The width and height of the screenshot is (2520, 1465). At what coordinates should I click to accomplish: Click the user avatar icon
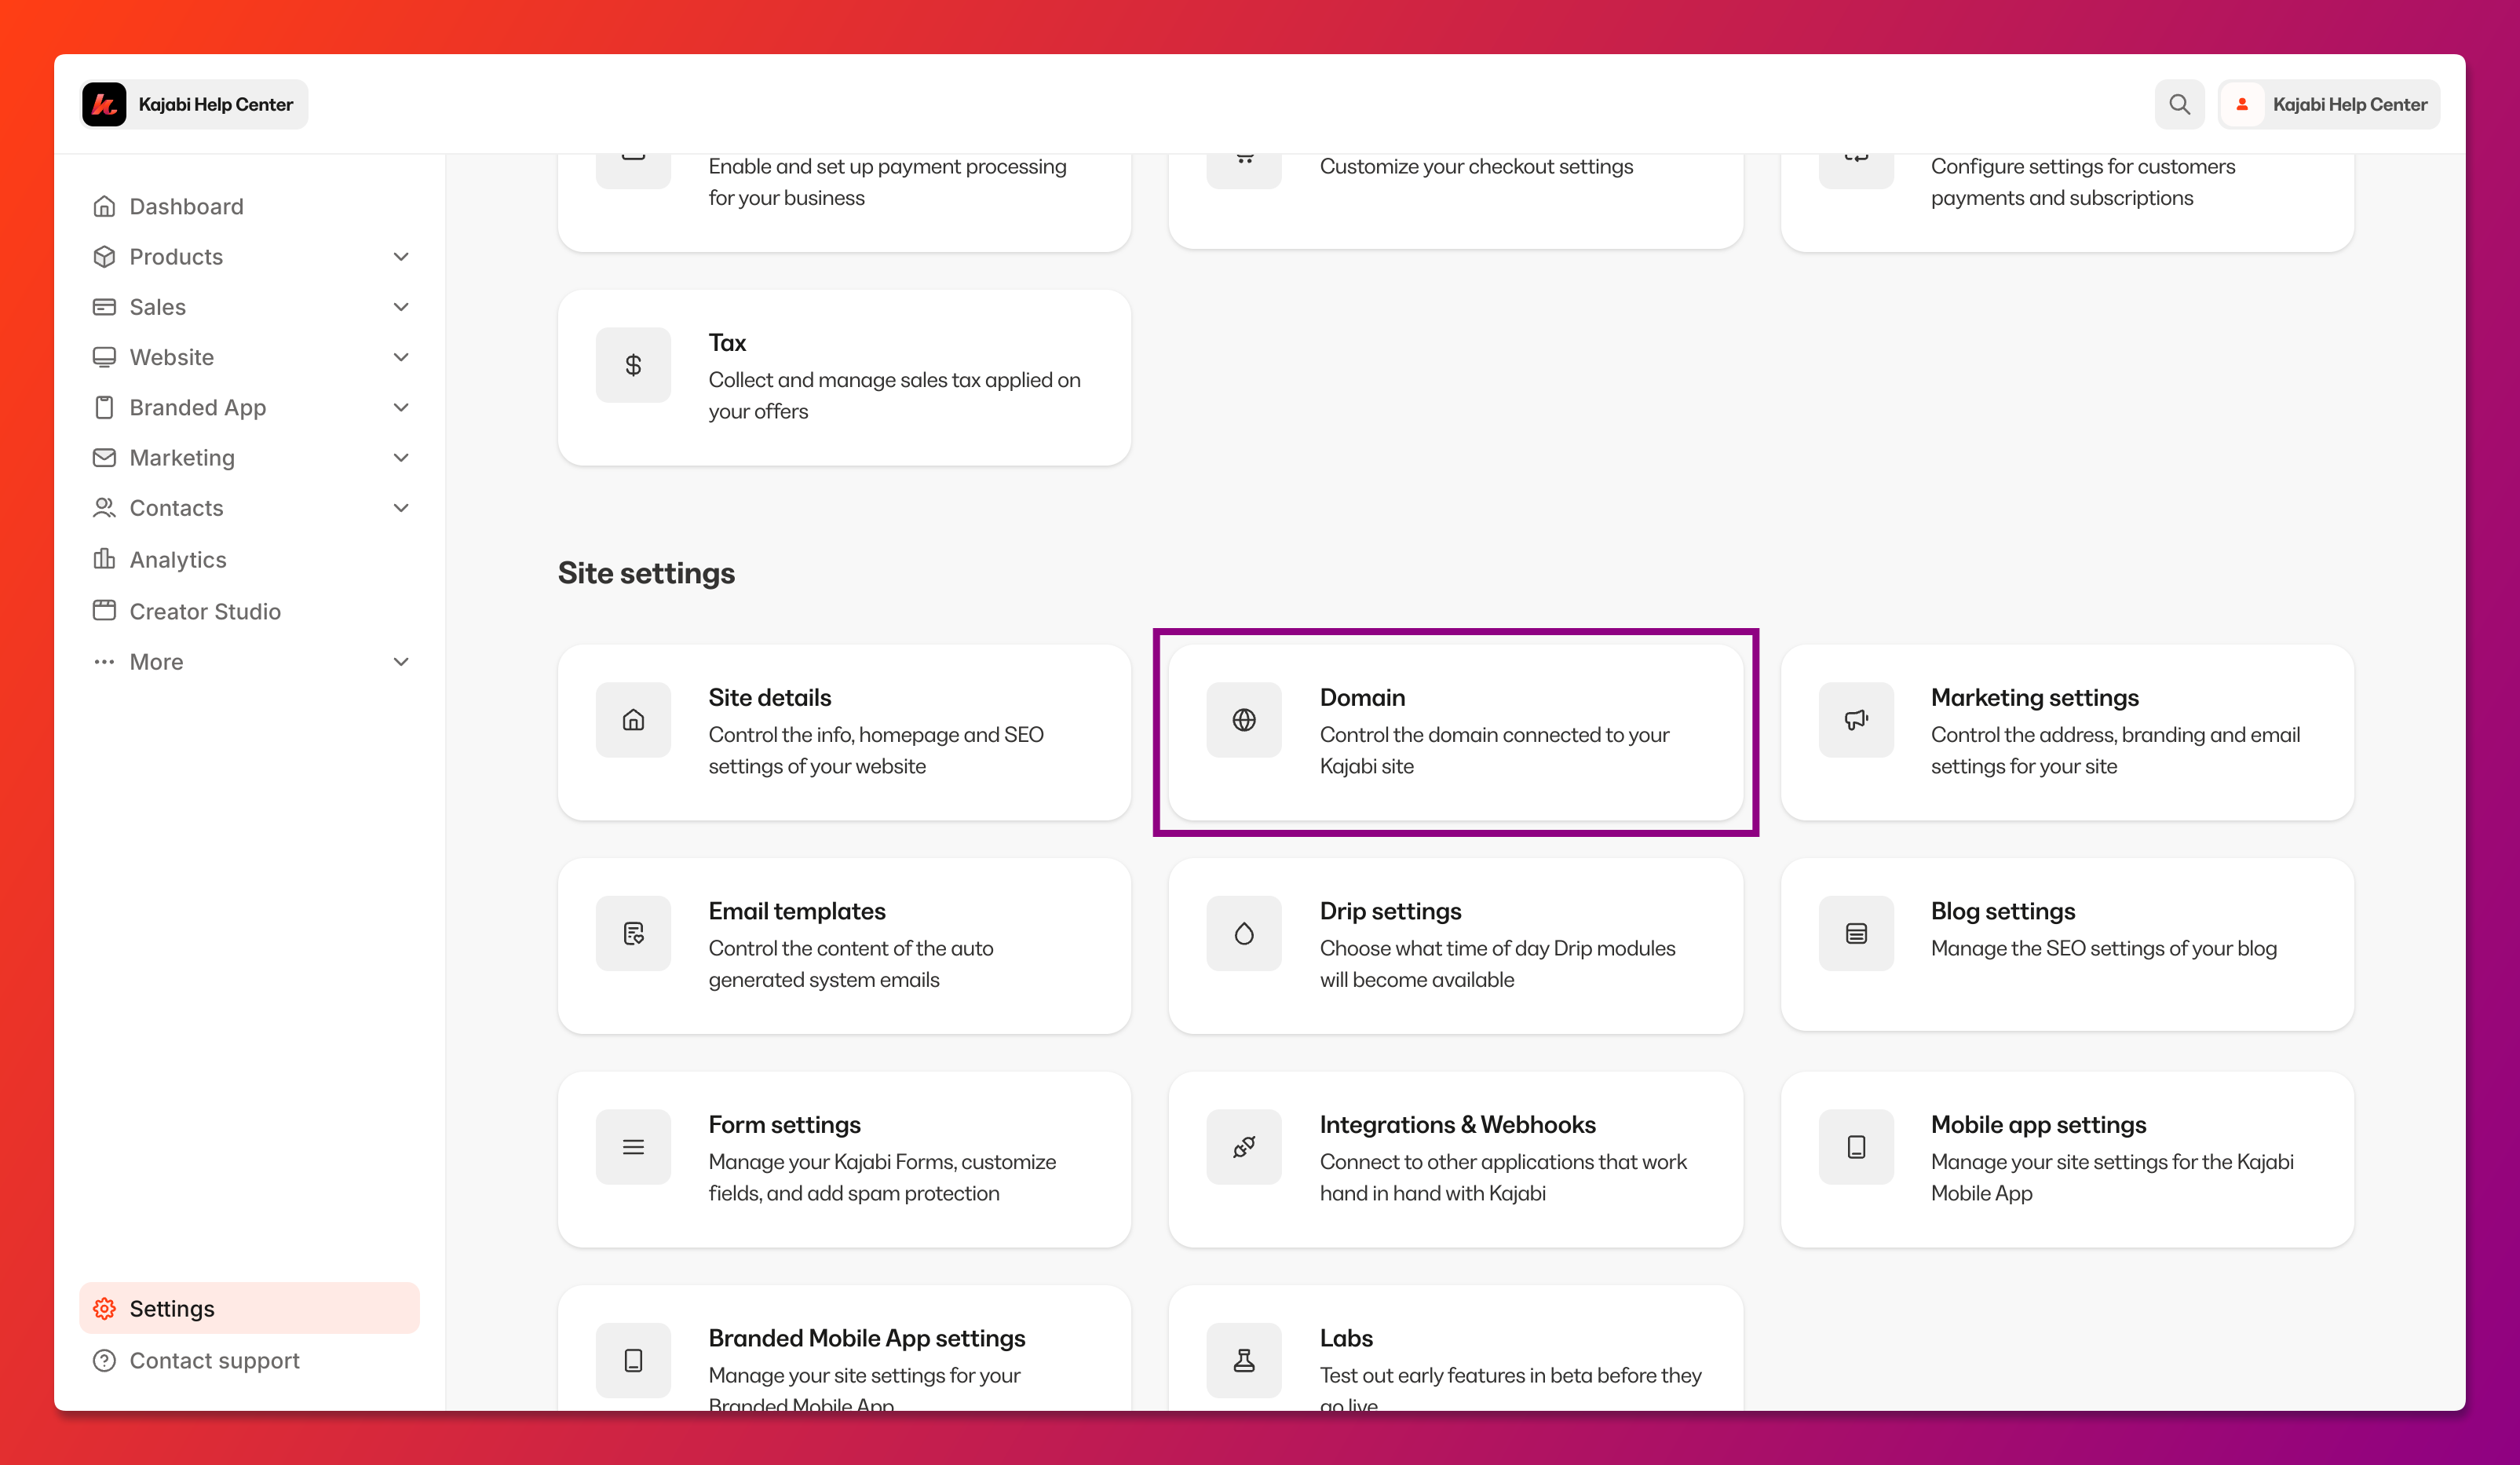[x=2242, y=104]
